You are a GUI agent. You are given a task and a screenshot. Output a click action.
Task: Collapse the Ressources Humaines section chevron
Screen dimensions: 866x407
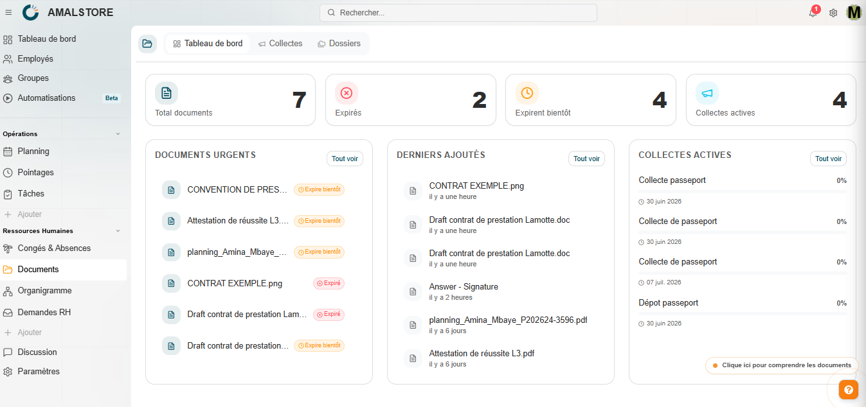118,231
